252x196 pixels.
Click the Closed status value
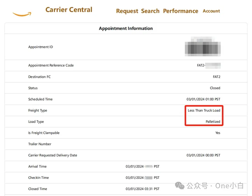click(215, 88)
